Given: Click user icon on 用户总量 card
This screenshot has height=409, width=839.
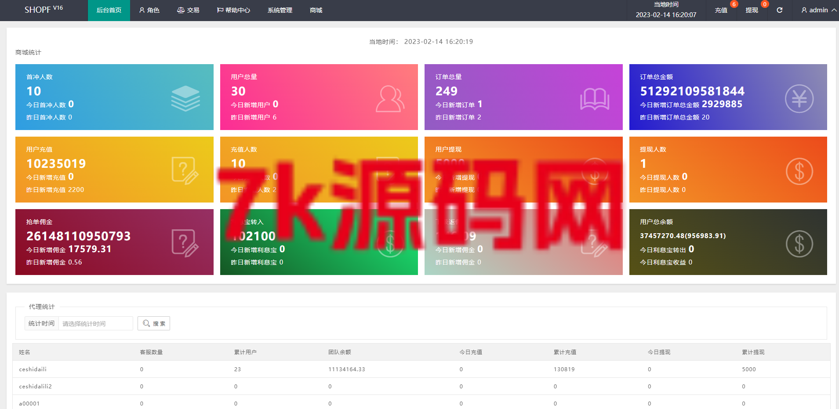Looking at the screenshot, I should coord(390,99).
